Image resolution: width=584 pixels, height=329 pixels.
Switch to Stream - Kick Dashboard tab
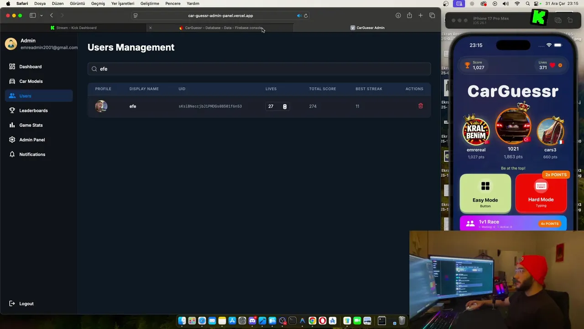pyautogui.click(x=73, y=28)
